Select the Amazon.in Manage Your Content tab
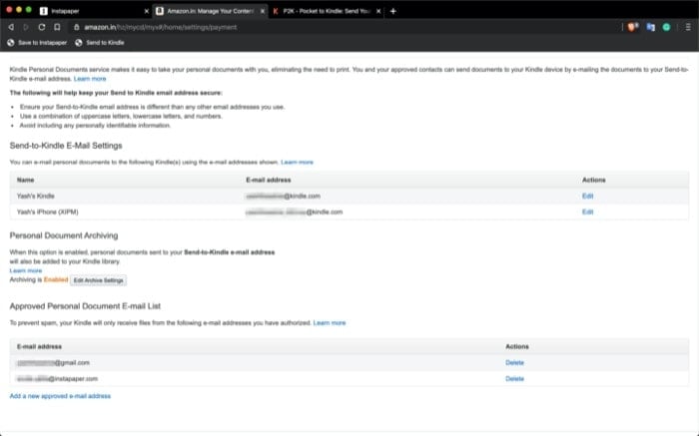The image size is (699, 436). click(210, 11)
